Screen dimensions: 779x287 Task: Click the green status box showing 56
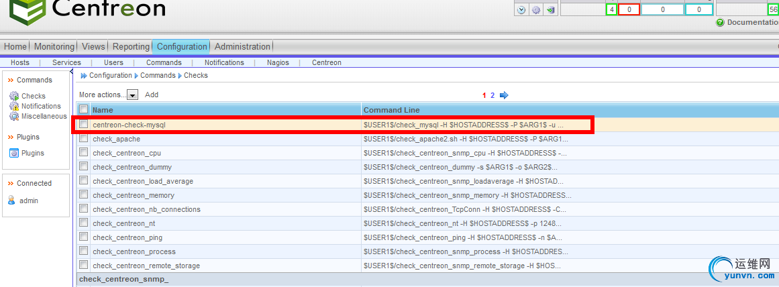click(x=773, y=9)
